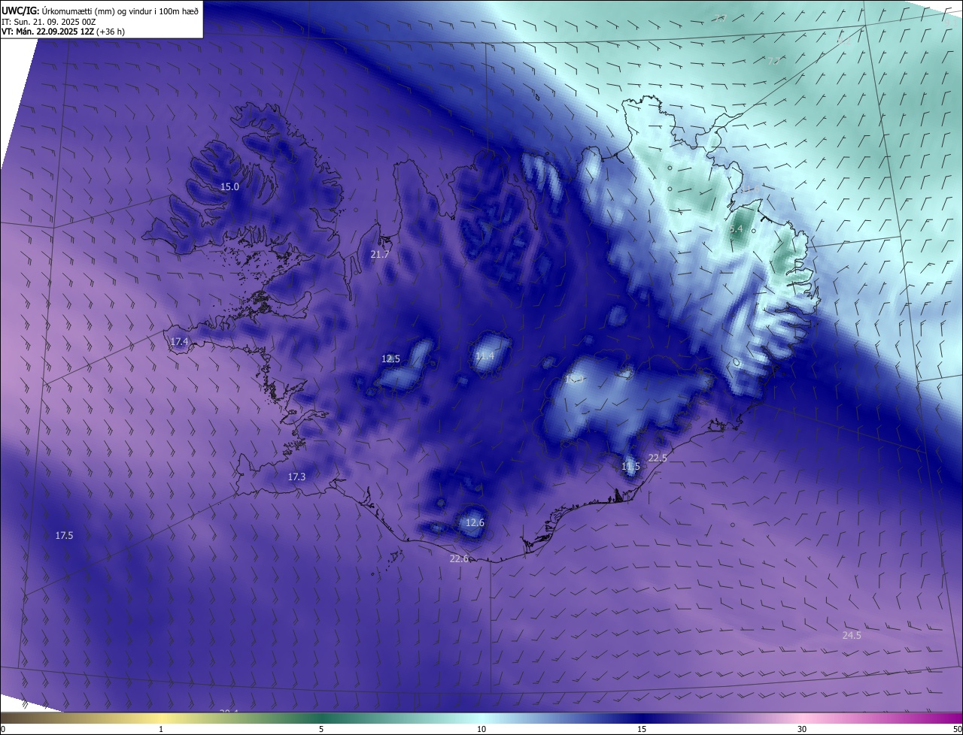Click the 22.5 value label on the map
963x735 pixels.
coord(658,458)
